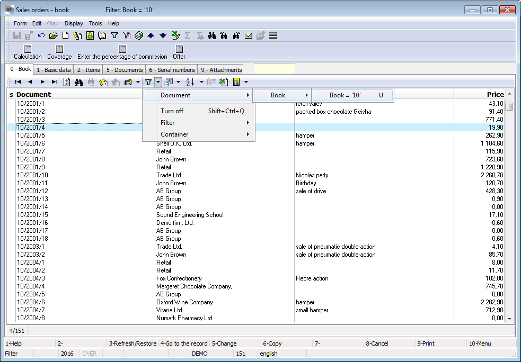Click the binoculars search icon in grid toolbar
Image resolution: width=521 pixels, height=362 pixels.
(x=78, y=82)
